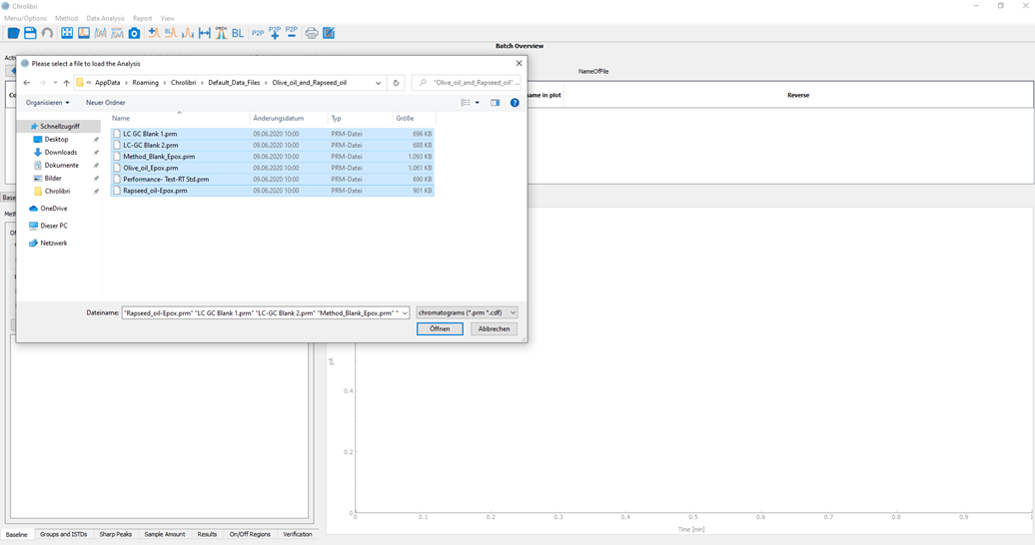Viewport: 1035px width, 545px height.
Task: Close the file selection dialog
Action: click(x=518, y=63)
